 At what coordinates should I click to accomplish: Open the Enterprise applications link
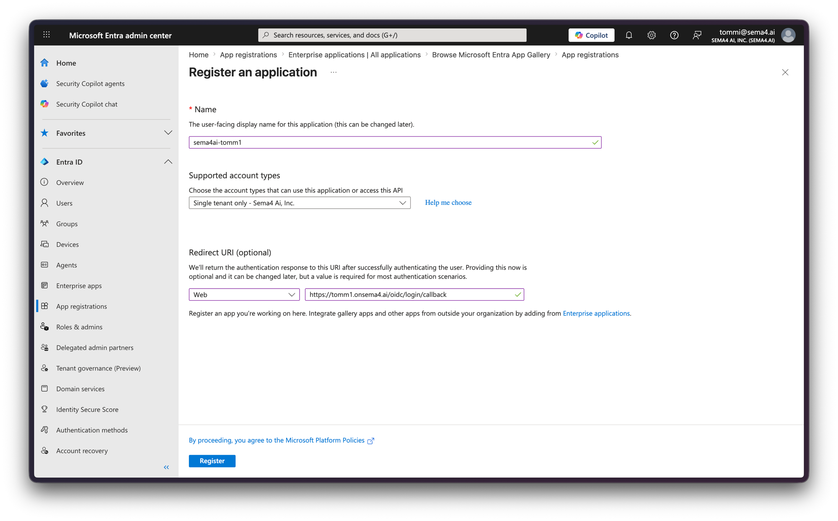(x=596, y=313)
